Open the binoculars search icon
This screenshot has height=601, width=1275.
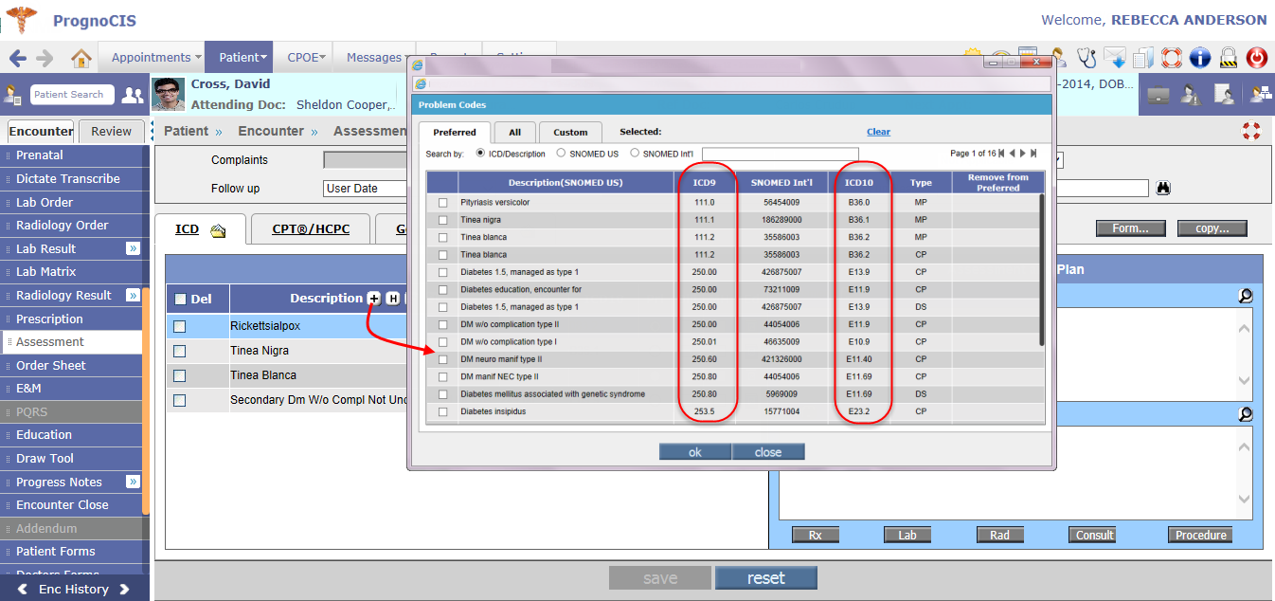tap(1163, 188)
